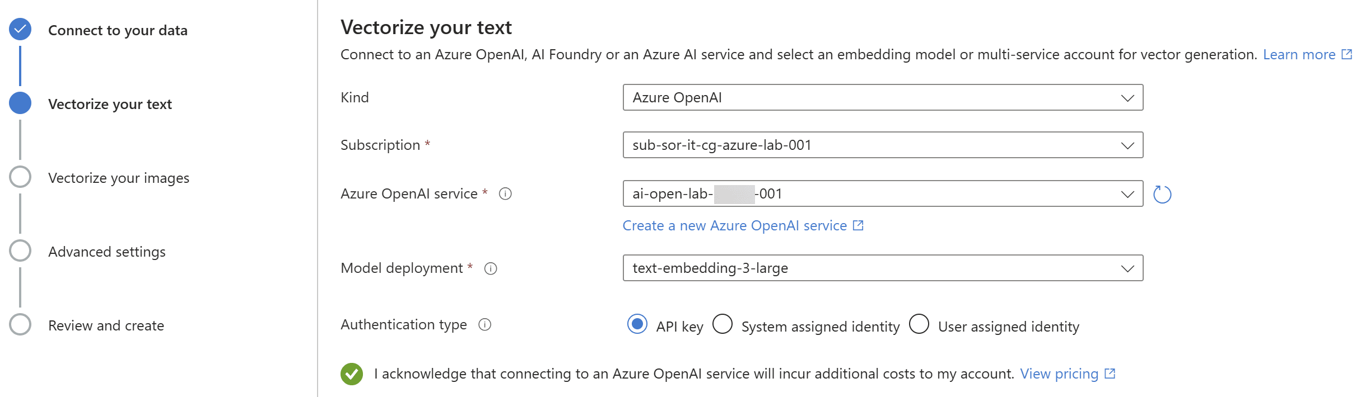This screenshot has width=1370, height=397.
Task: Toggle the cost acknowledgement green checkbox
Action: point(352,374)
